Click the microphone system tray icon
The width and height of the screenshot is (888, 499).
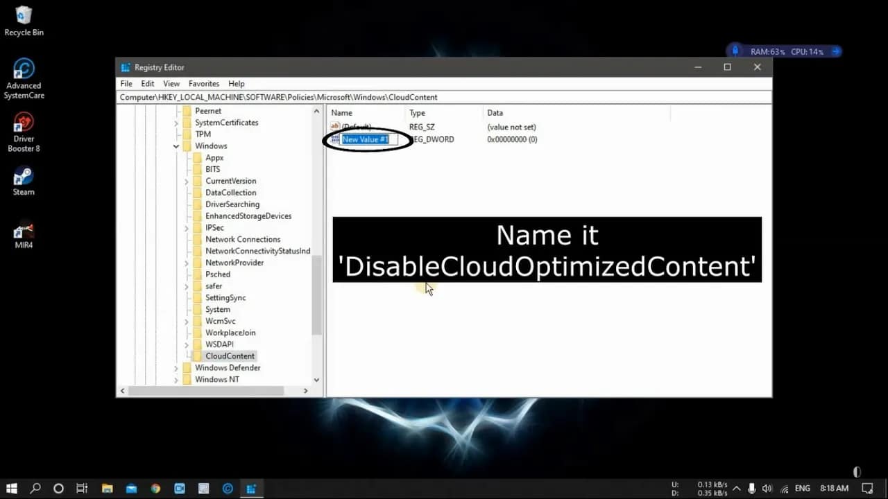click(x=751, y=488)
